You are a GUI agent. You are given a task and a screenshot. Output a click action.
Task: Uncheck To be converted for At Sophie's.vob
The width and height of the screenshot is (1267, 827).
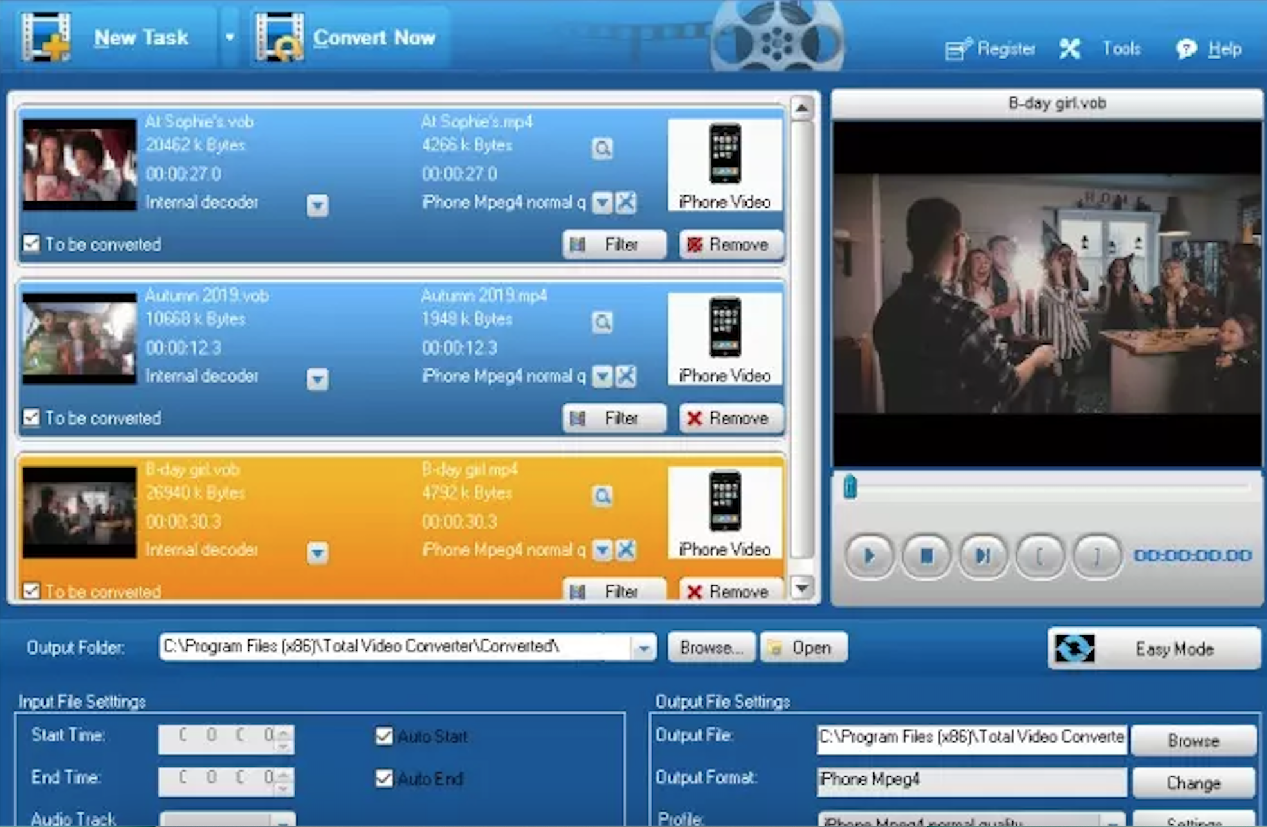[x=32, y=244]
